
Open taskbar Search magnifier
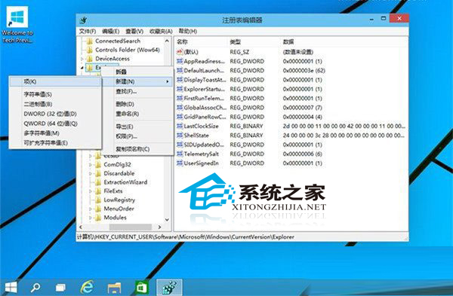(35, 287)
